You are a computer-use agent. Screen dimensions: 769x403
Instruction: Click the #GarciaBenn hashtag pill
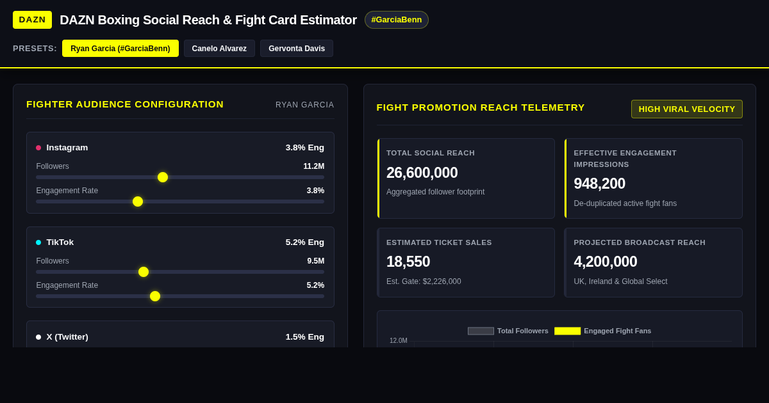(397, 20)
